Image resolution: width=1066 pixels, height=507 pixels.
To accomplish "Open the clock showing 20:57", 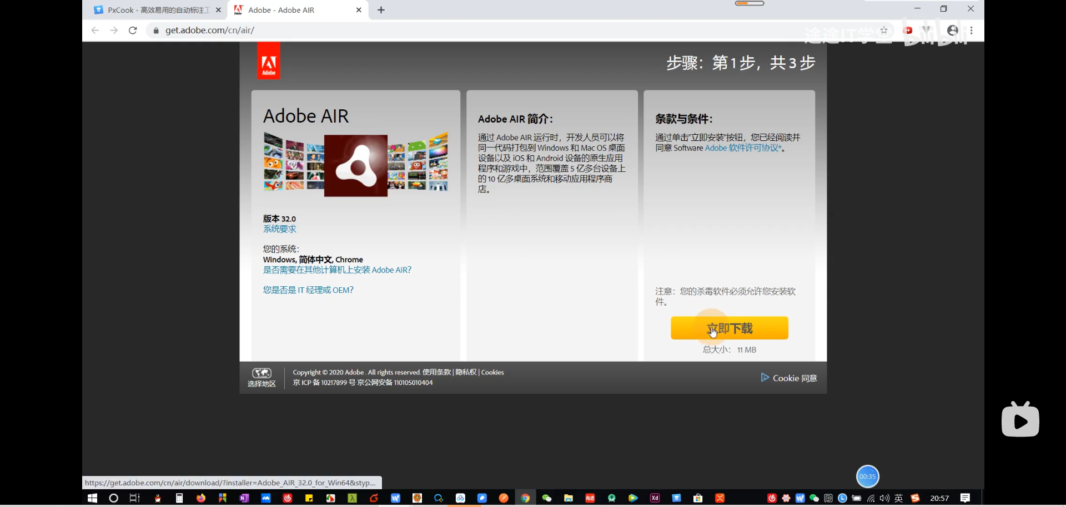I will coord(939,498).
